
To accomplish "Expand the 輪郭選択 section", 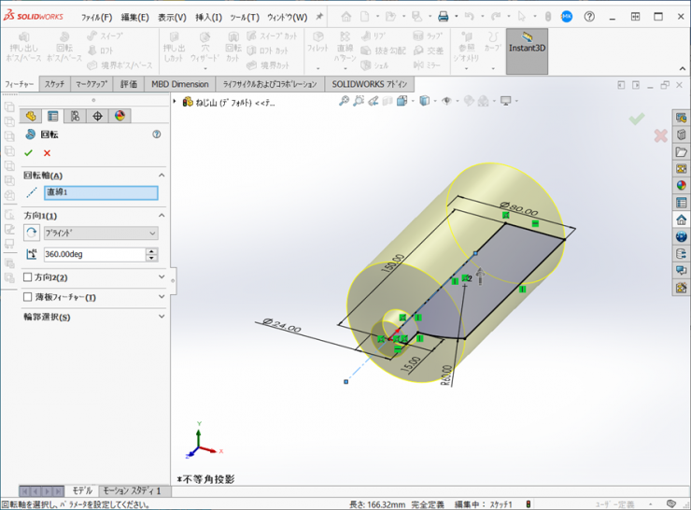I will tap(162, 318).
